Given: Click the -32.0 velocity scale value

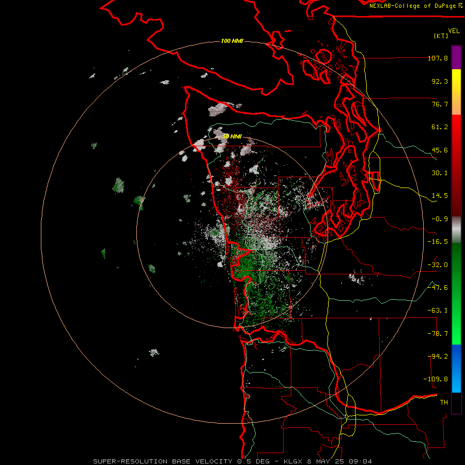Looking at the screenshot, I should pyautogui.click(x=438, y=265).
